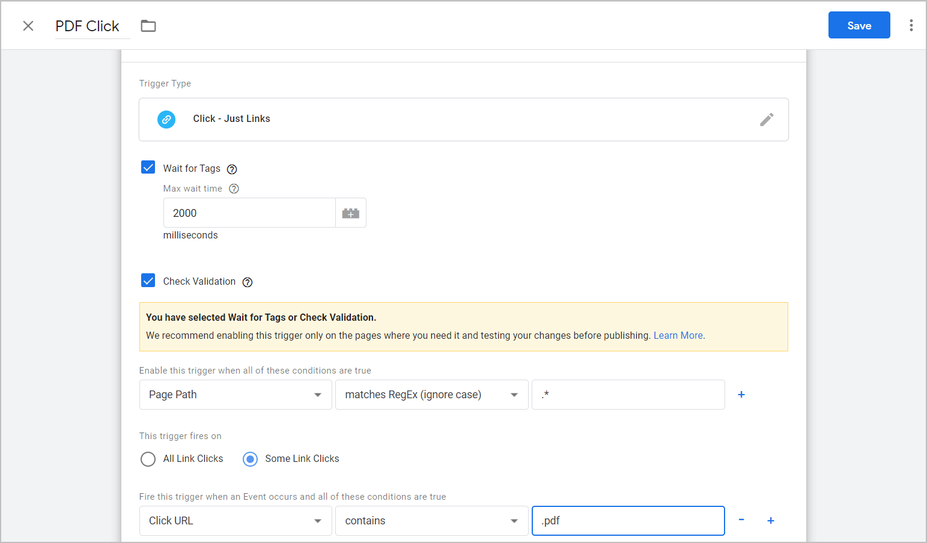Open the Check Validation help tooltip
Screen dimensions: 927x543
tap(247, 282)
